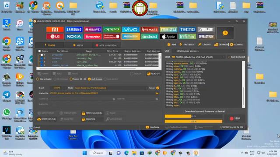The image size is (280, 157).
Task: Open the taskbar Search box
Action: coord(98,153)
